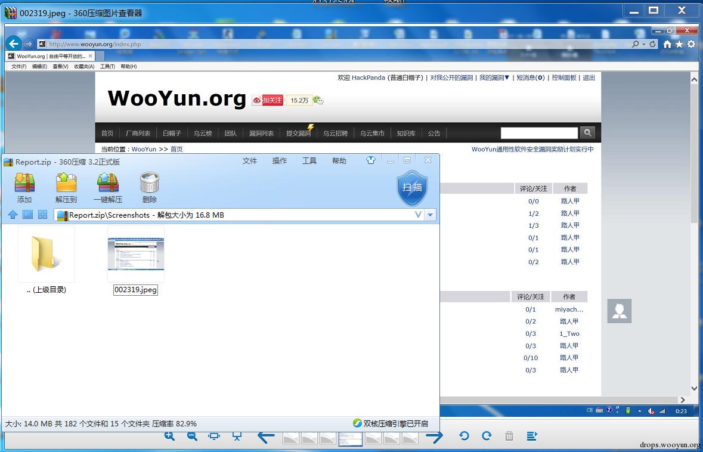
Task: Click the browser forward arrow button
Action: pyautogui.click(x=28, y=44)
